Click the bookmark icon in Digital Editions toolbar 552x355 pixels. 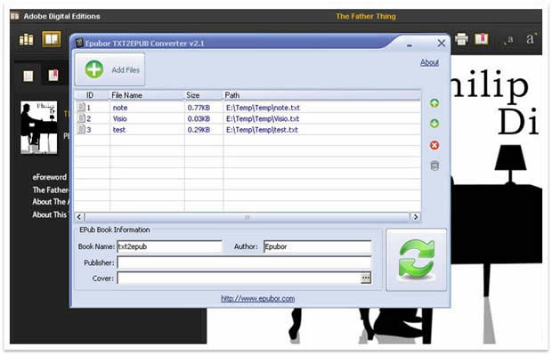pos(482,38)
